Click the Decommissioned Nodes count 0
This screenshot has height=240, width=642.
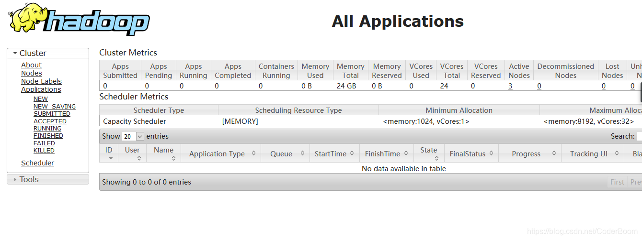pyautogui.click(x=539, y=86)
